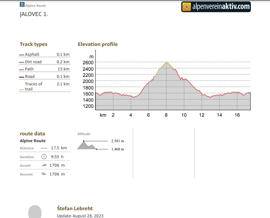Click the Altitude label
The height and width of the screenshot is (218, 270).
coord(84,134)
